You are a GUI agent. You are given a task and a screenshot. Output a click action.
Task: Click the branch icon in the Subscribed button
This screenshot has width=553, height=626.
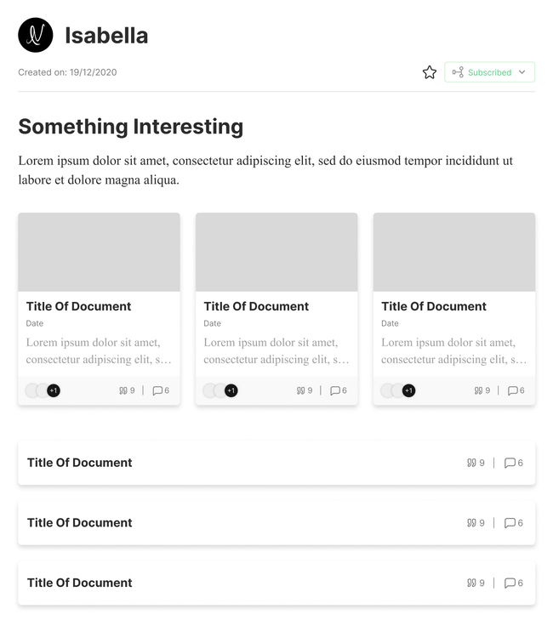tap(458, 72)
